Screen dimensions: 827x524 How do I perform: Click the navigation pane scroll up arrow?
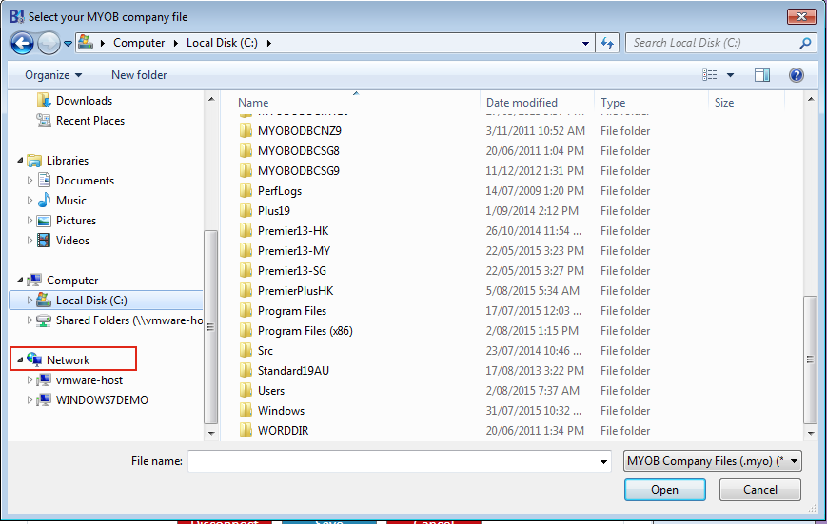(211, 99)
